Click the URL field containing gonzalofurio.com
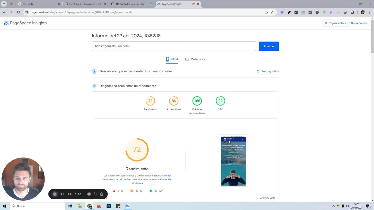 (x=174, y=46)
